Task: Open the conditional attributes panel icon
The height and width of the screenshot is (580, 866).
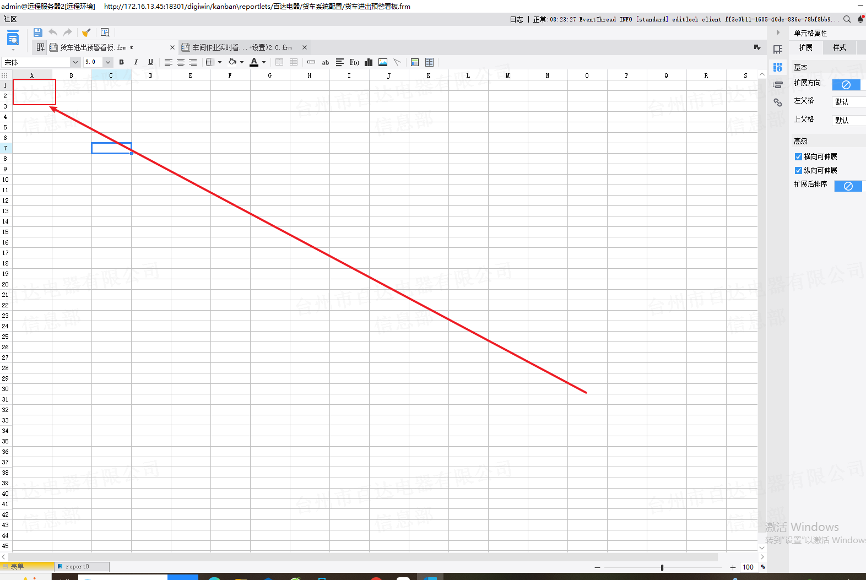Action: 778,85
